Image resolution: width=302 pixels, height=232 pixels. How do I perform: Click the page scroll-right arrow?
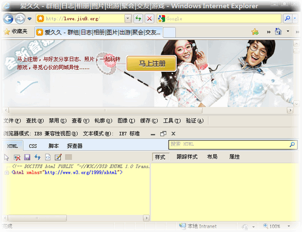pos(290,110)
